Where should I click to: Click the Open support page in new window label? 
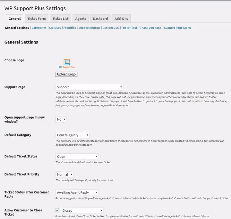24,119
